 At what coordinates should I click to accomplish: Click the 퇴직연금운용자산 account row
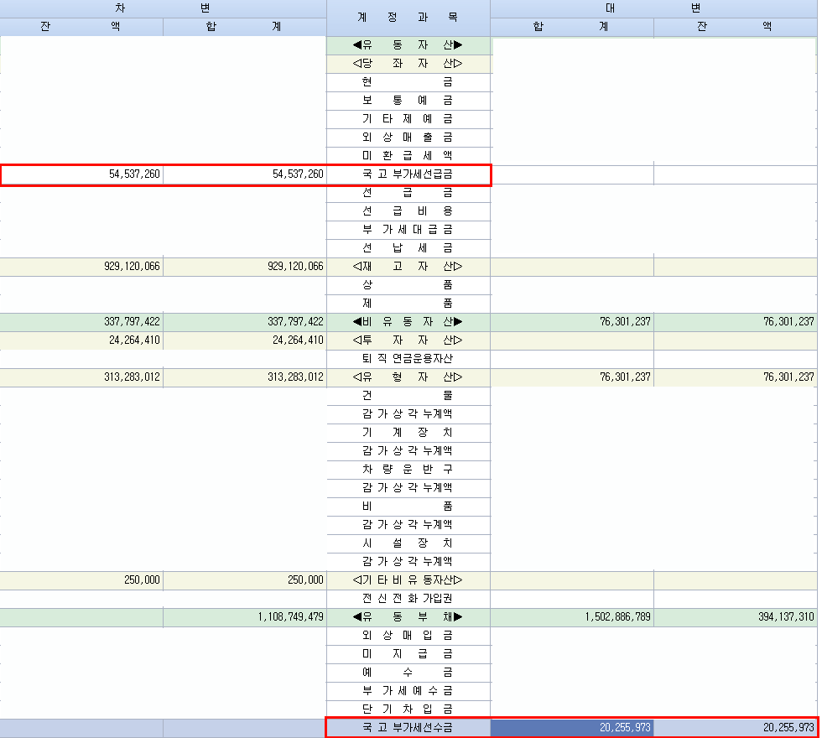coord(408,359)
